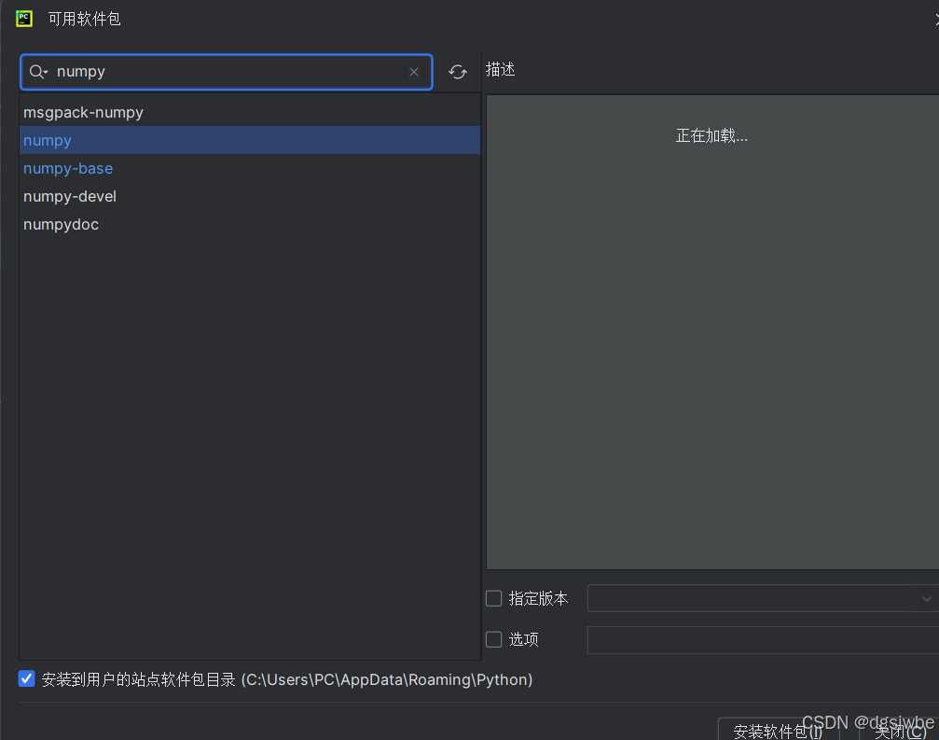
Task: Click the refresh package list icon
Action: pos(457,71)
